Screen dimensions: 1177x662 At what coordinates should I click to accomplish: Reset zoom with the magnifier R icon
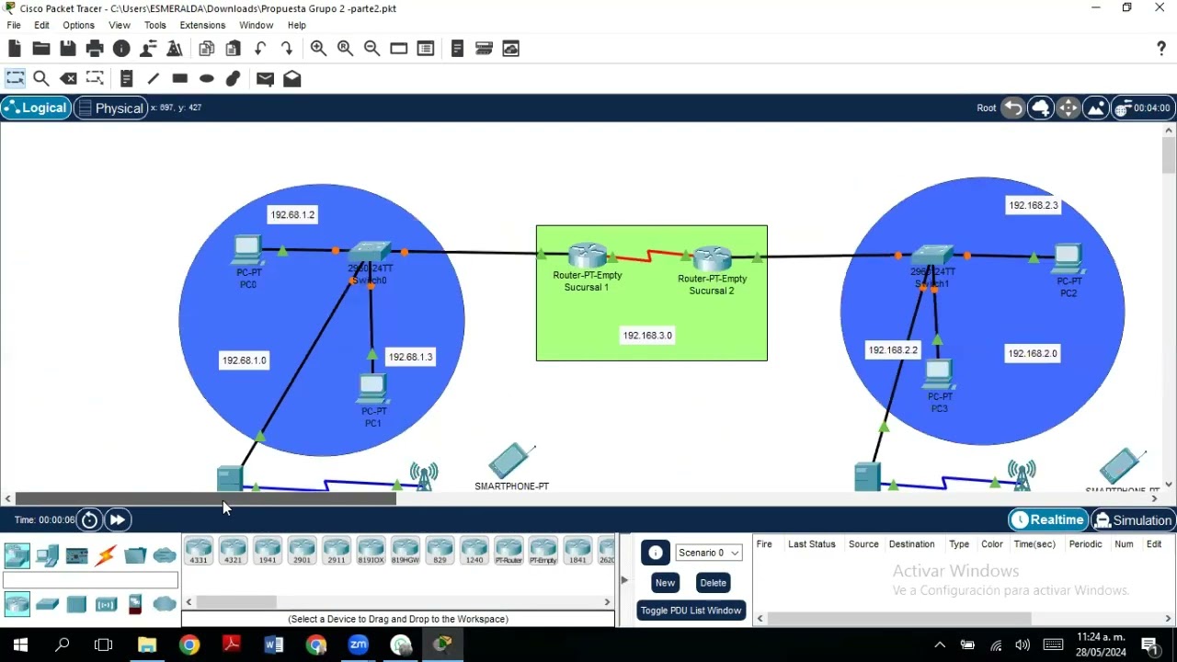pyautogui.click(x=346, y=49)
